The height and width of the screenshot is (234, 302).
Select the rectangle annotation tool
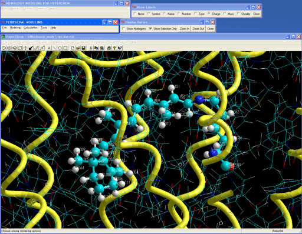(65, 48)
